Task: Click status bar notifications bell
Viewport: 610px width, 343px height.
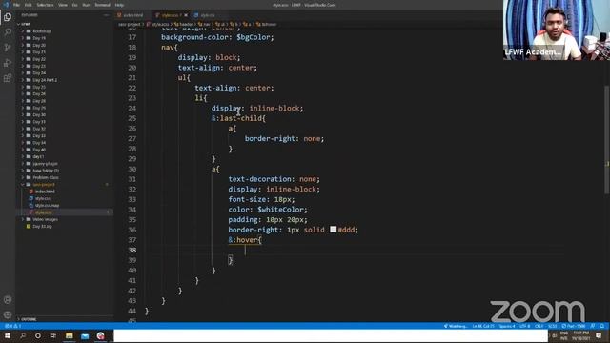Action: click(x=602, y=326)
